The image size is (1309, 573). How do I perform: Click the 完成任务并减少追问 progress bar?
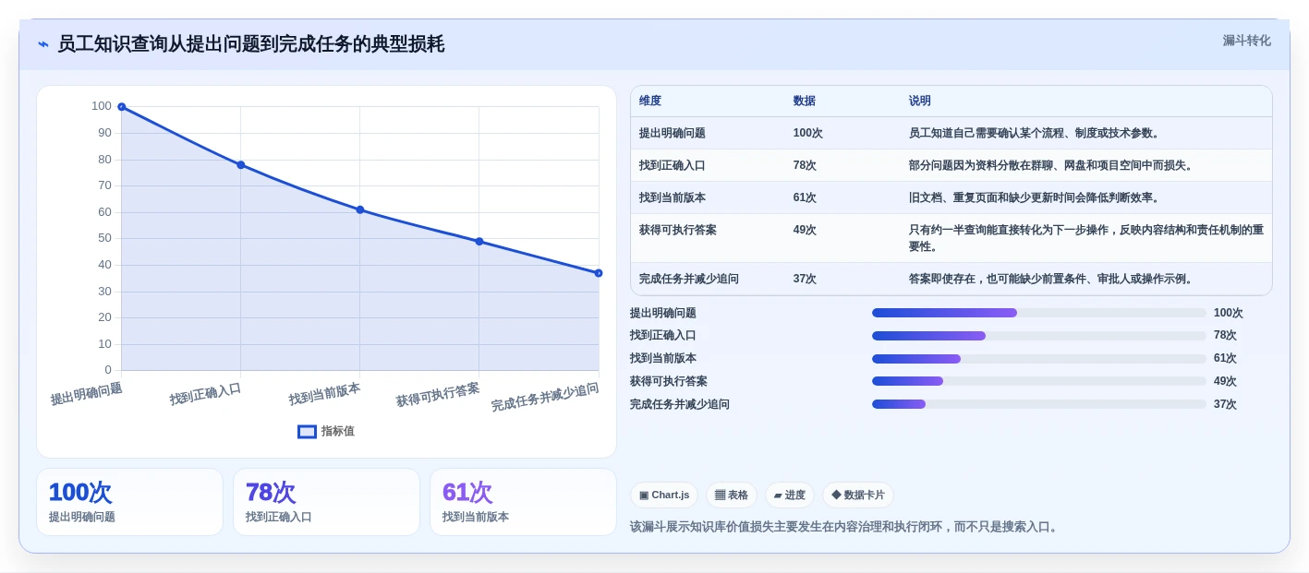coord(1039,404)
